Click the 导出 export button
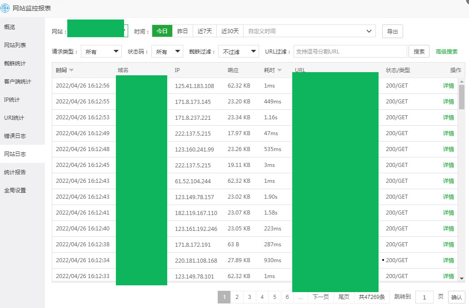The image size is (469, 308). pyautogui.click(x=393, y=31)
